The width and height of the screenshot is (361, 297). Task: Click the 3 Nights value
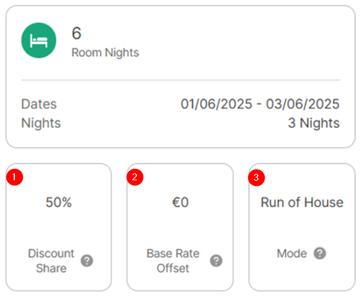click(313, 123)
